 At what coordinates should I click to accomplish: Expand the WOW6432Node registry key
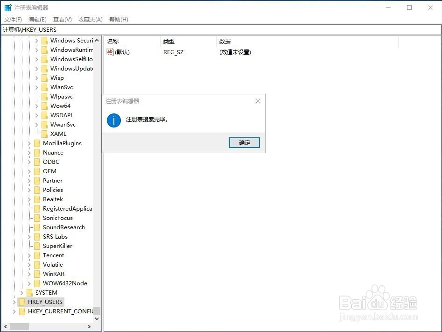pos(29,283)
